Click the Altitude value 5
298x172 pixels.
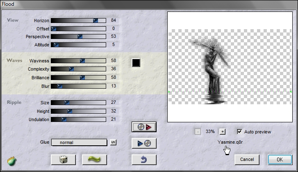pyautogui.click(x=114, y=44)
